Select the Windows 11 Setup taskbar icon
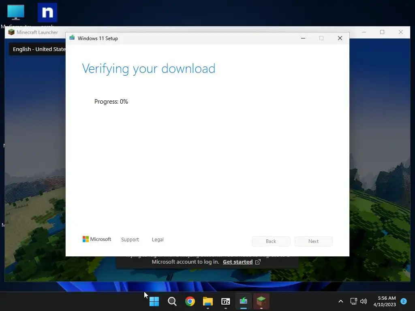 click(243, 301)
